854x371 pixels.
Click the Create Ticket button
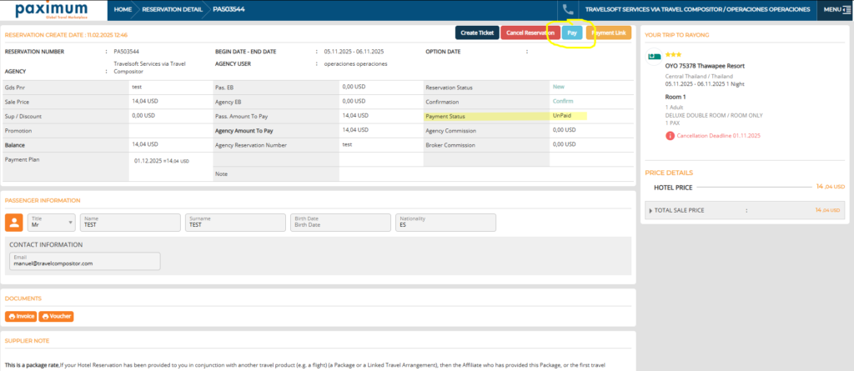click(x=476, y=33)
